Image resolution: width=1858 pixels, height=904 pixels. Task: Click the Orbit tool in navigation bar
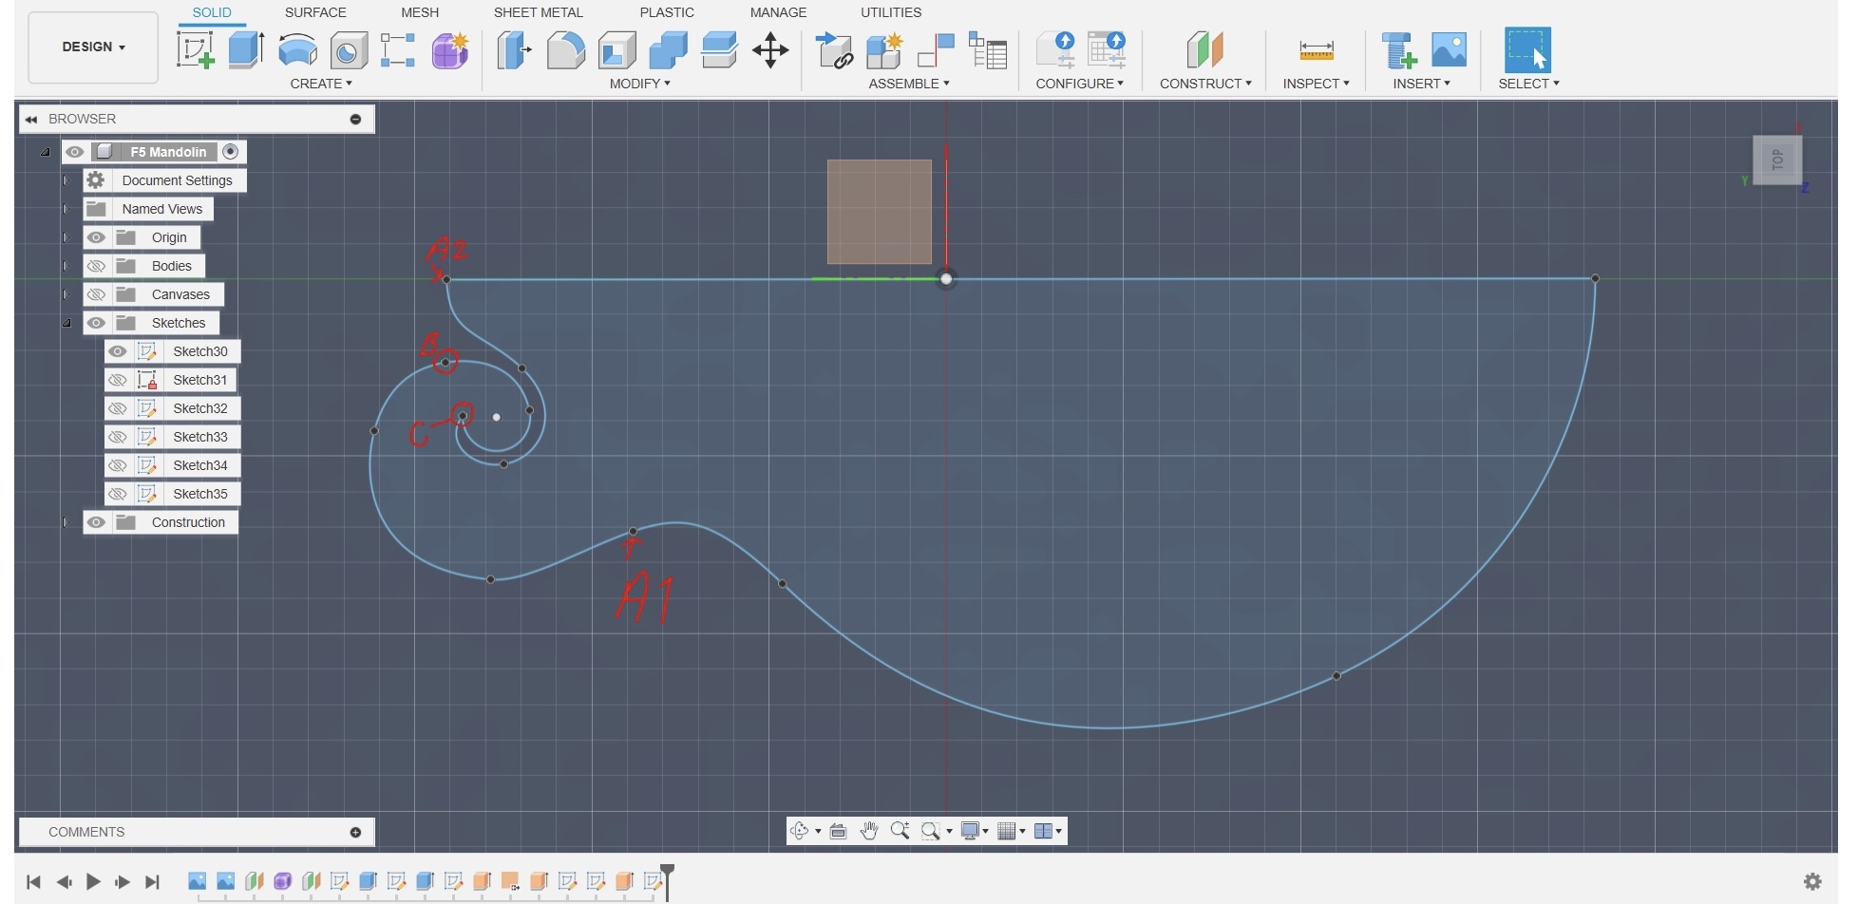pyautogui.click(x=800, y=831)
